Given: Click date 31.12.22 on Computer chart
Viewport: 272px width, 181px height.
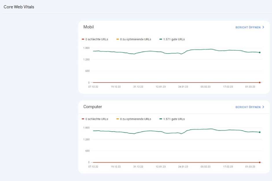Looking at the screenshot, I should [138, 167].
